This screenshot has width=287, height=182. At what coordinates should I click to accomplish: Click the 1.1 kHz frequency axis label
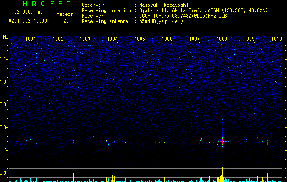point(4,59)
